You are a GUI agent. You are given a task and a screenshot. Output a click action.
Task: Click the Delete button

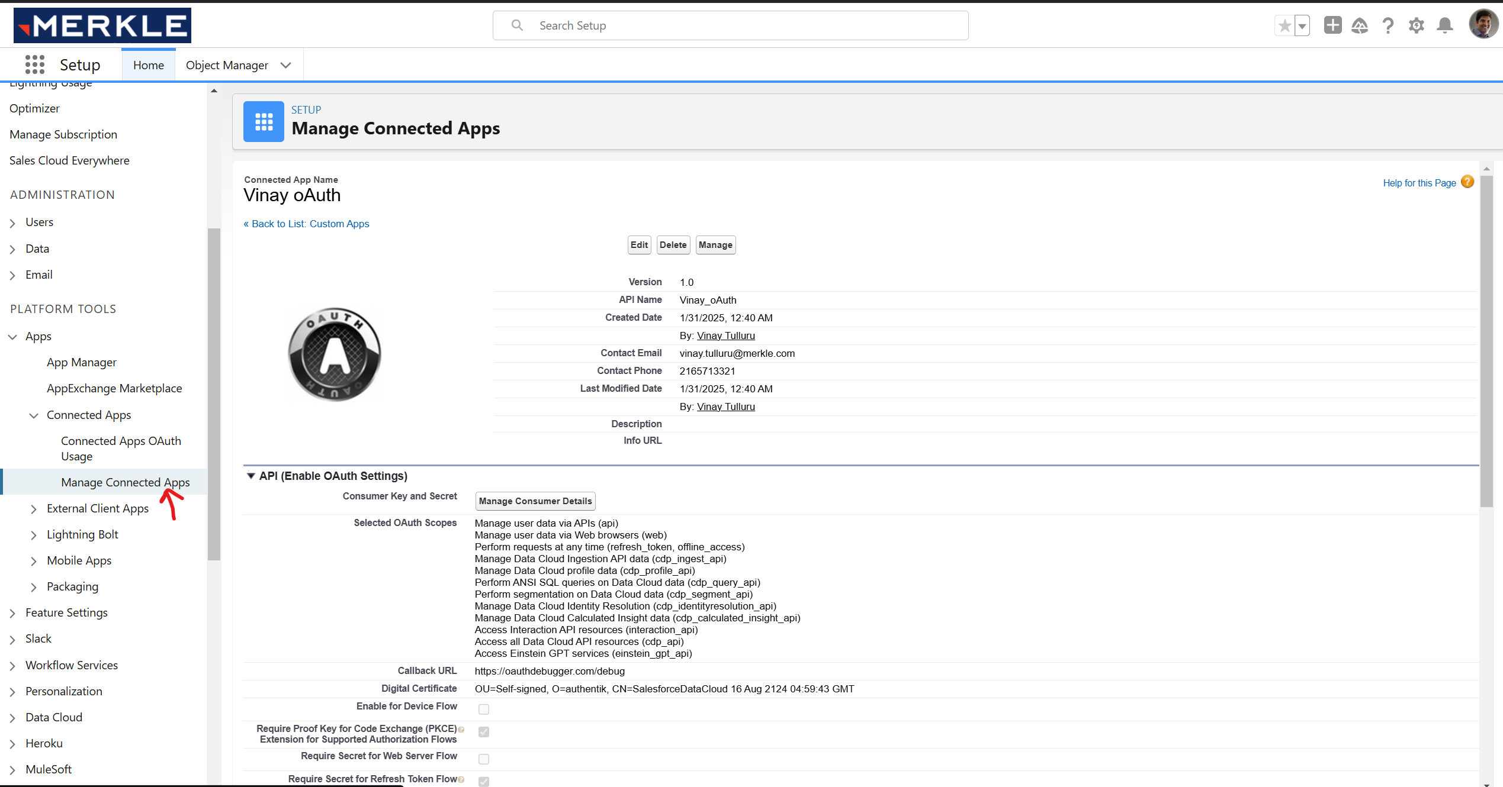point(673,244)
